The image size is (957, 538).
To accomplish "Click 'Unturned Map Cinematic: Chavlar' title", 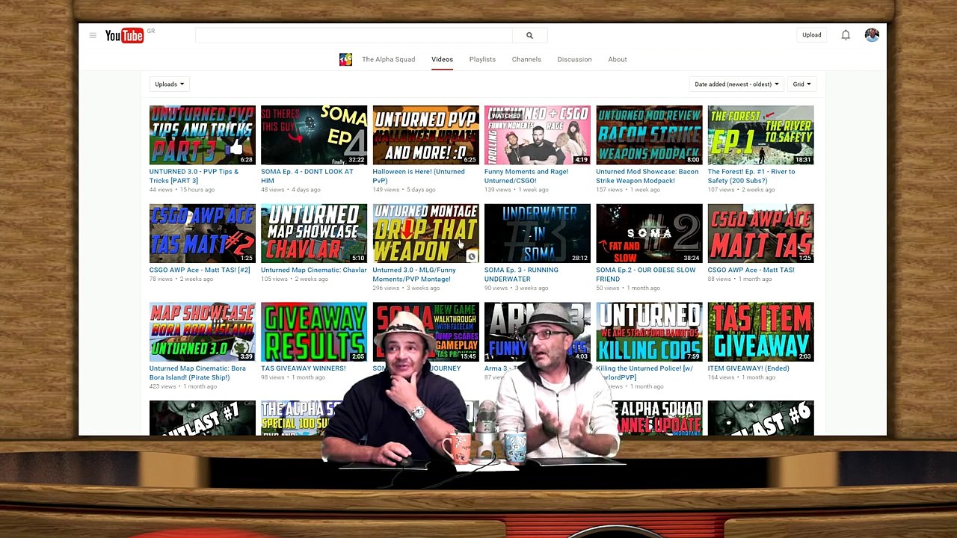I will click(314, 270).
